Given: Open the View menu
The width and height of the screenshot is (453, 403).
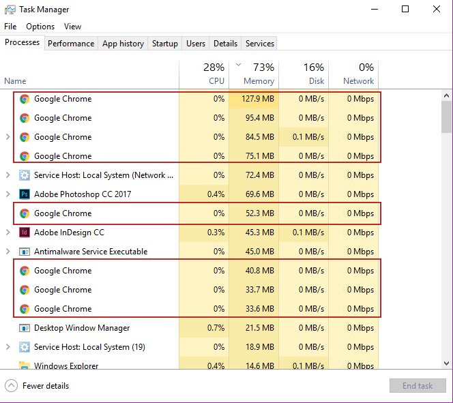Looking at the screenshot, I should (x=72, y=27).
